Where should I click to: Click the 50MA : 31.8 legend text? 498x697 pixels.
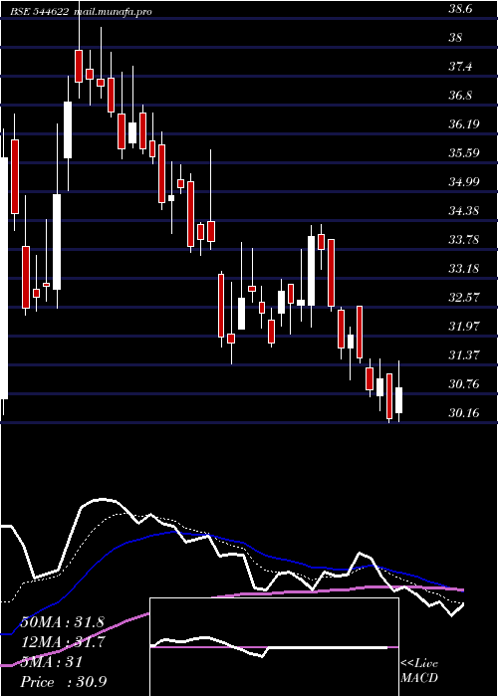[62, 622]
